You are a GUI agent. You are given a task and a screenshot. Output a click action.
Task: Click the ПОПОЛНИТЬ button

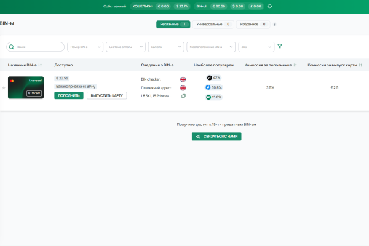point(69,95)
